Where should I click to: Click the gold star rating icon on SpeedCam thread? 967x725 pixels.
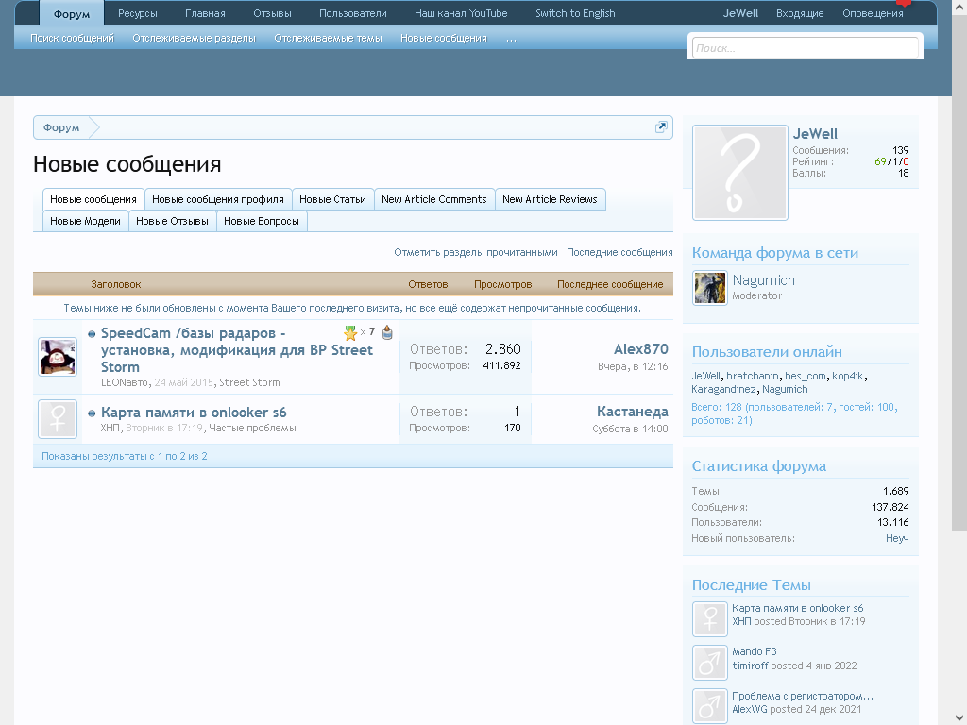pos(350,332)
